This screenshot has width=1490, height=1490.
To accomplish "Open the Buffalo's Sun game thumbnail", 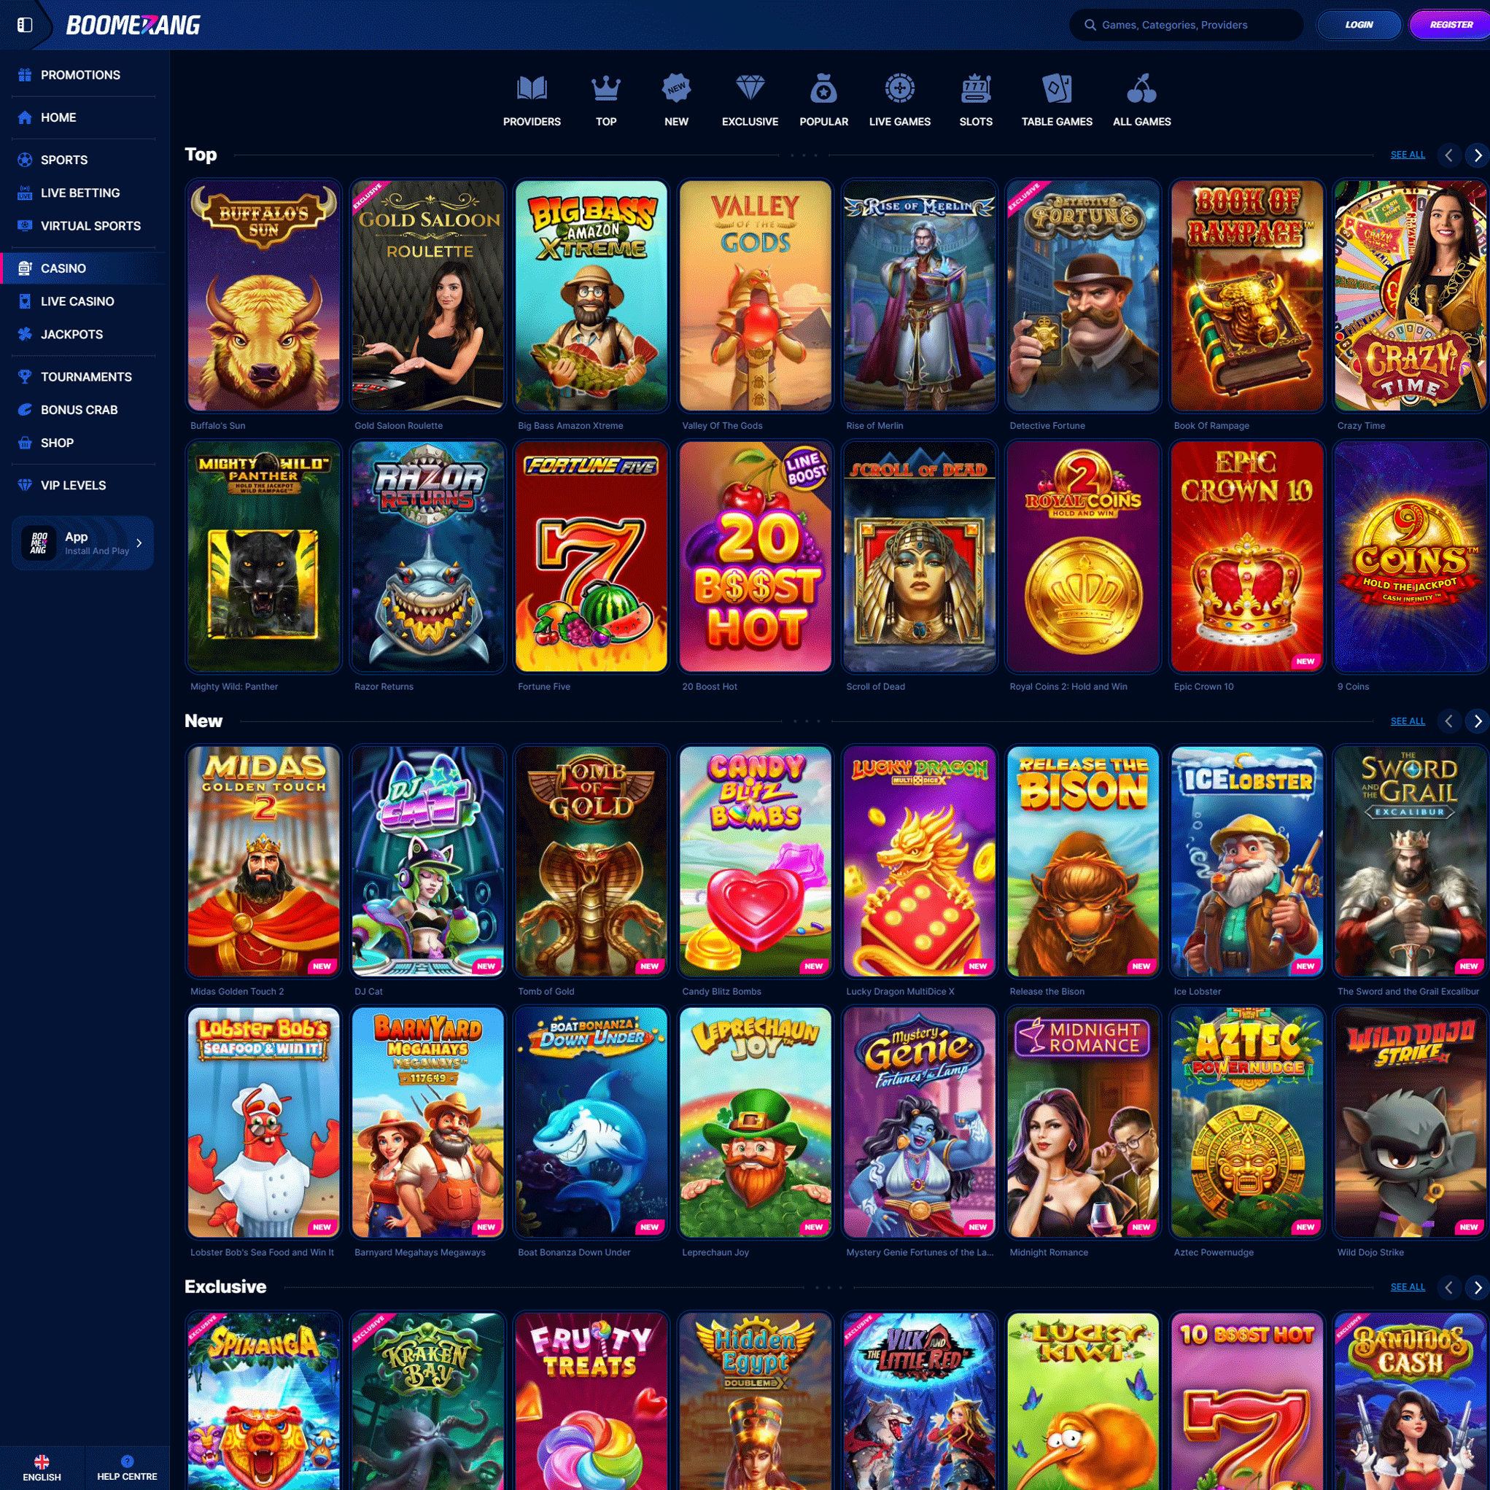I will 264,295.
